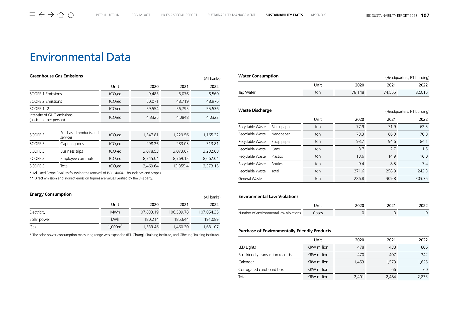459x311 pixels.
Task: Select SCOPE 1 Emissions row label
Action: click(46, 94)
